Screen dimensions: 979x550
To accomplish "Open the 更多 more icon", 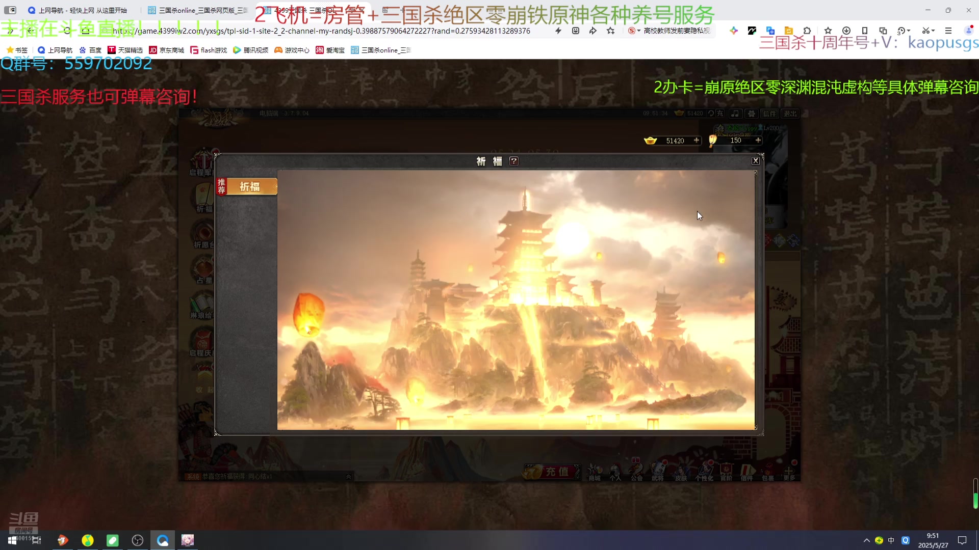I will click(789, 472).
